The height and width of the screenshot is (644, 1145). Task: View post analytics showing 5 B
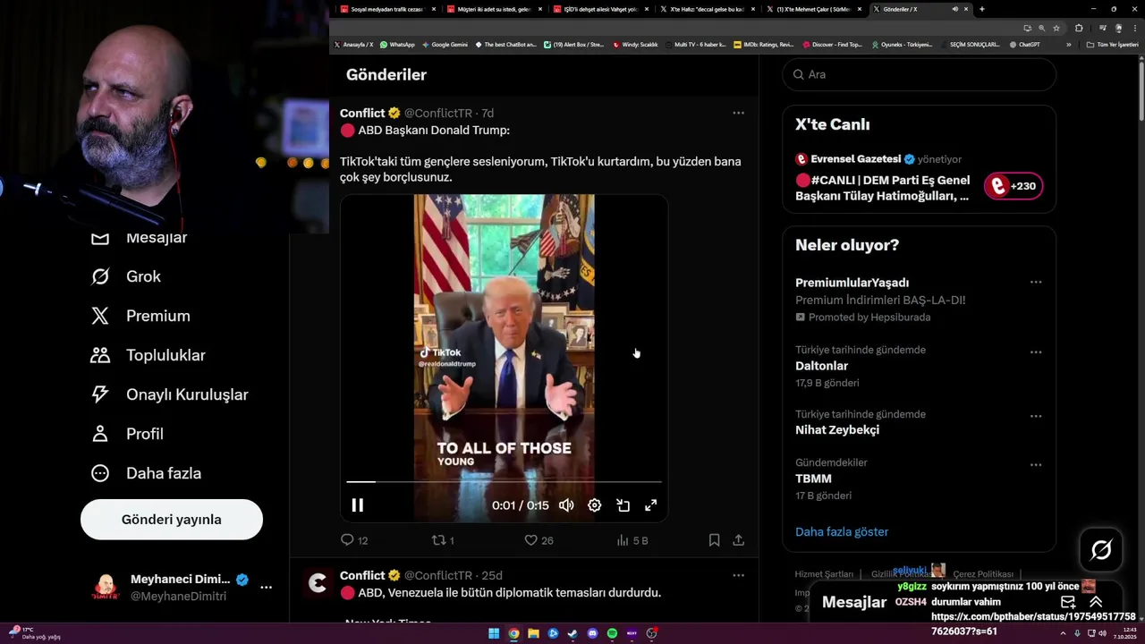(632, 540)
